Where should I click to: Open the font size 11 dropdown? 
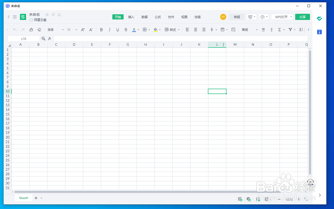(x=72, y=30)
